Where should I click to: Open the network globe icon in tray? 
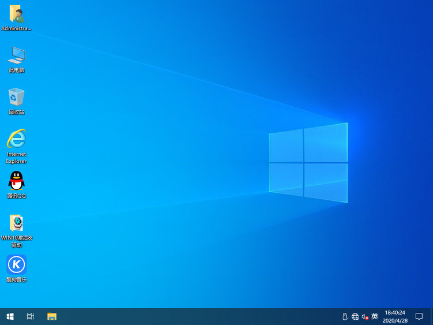tap(355, 316)
